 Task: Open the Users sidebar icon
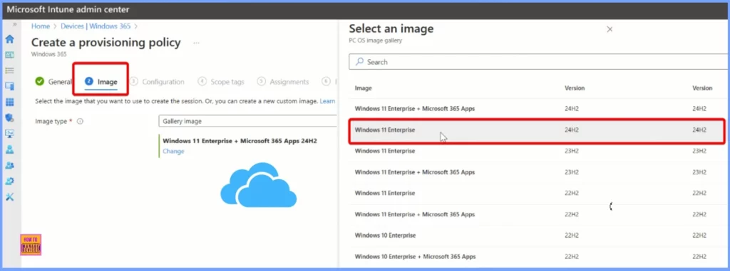point(9,149)
